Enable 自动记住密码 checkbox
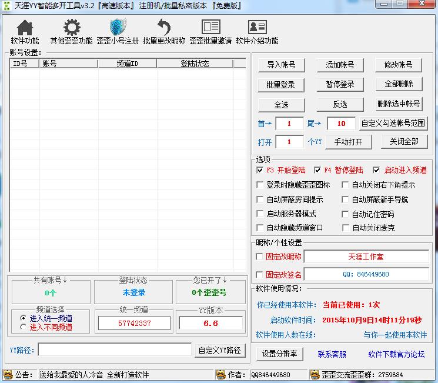Viewport: 438px width, 383px height. click(346, 214)
